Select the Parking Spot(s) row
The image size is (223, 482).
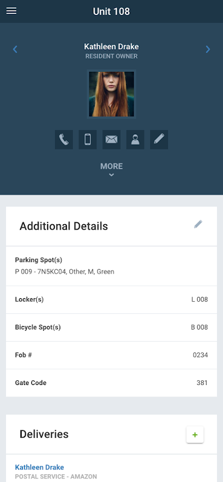pos(111,266)
